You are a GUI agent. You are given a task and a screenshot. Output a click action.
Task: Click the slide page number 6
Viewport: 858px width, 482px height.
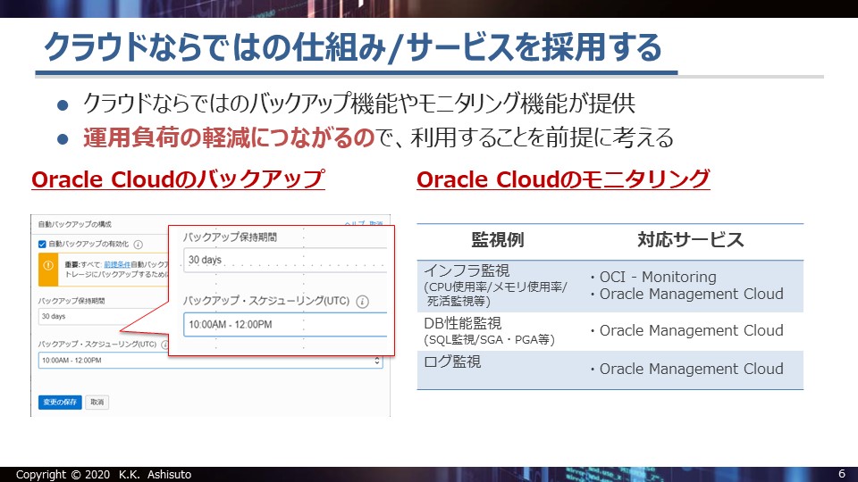pos(841,473)
